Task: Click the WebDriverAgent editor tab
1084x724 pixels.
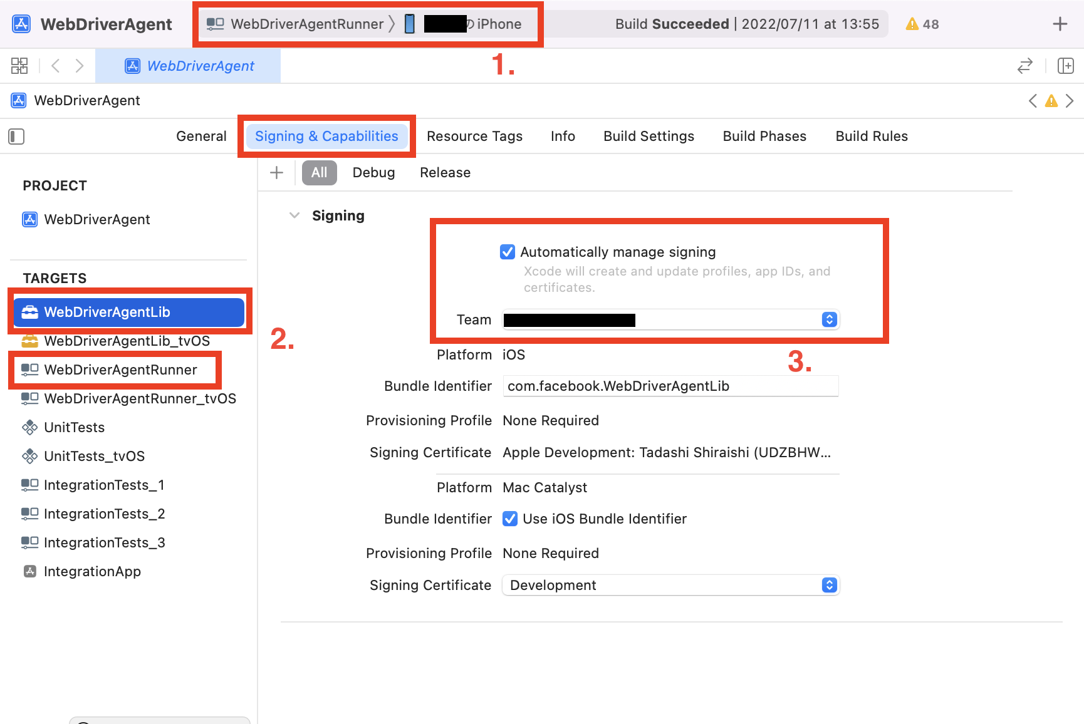Action: pos(188,66)
